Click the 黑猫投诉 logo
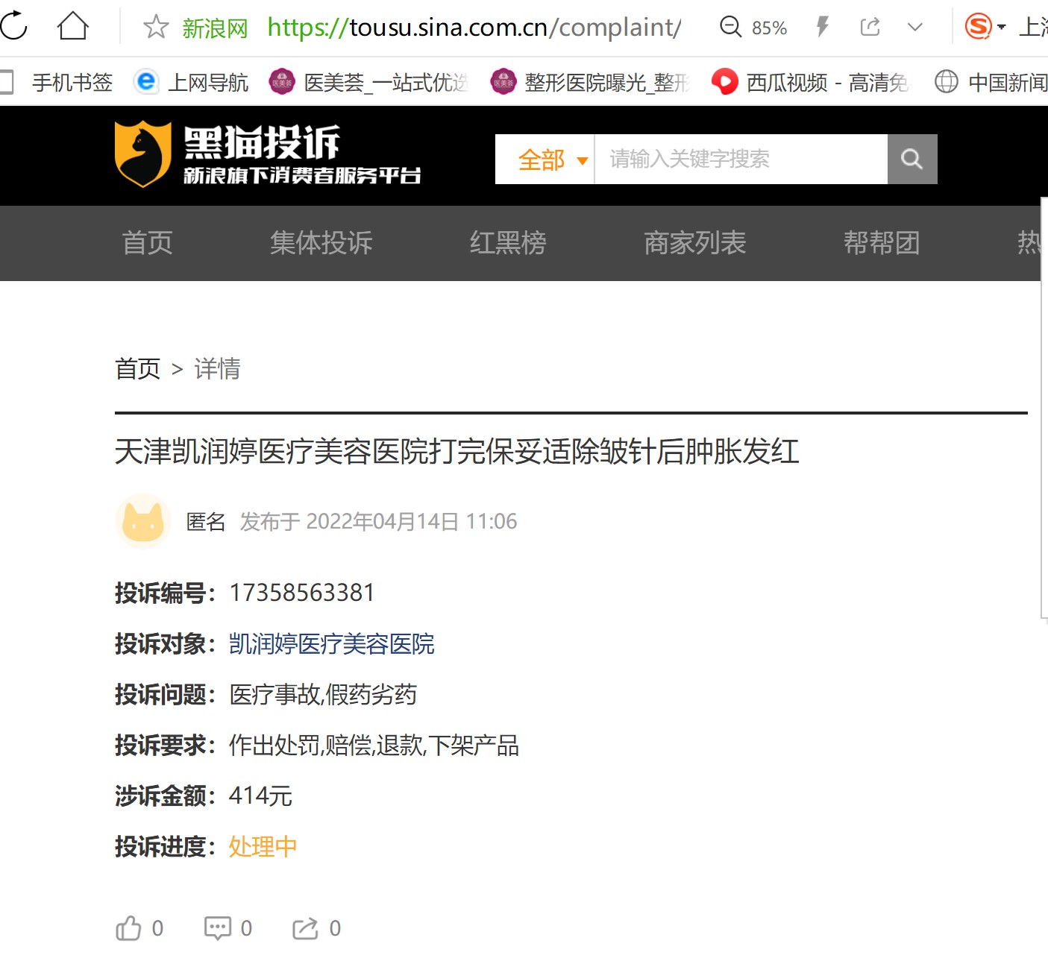This screenshot has width=1048, height=961. [x=267, y=154]
